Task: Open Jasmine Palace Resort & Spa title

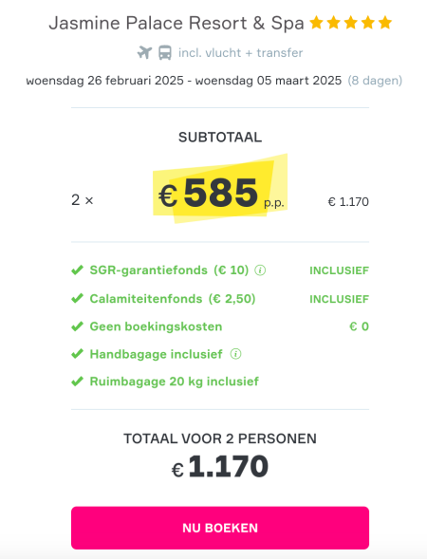Action: click(176, 23)
